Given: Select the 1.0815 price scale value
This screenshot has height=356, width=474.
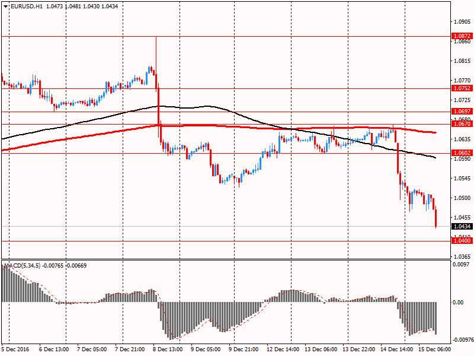Looking at the screenshot, I should [463, 61].
